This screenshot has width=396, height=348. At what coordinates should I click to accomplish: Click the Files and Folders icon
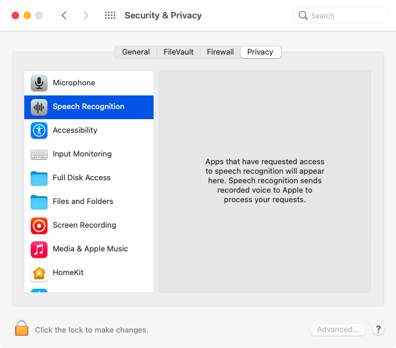tap(39, 202)
